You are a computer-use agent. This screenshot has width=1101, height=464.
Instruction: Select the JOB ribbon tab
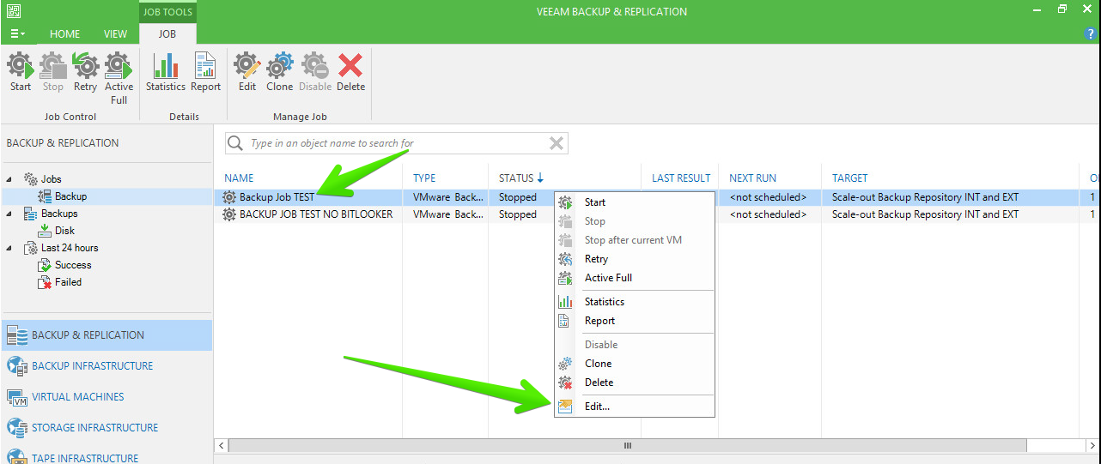(x=167, y=34)
